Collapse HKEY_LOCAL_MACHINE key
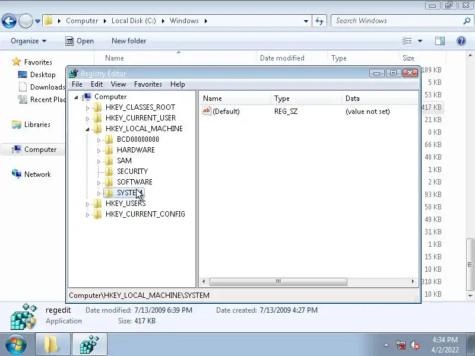This screenshot has width=475, height=356. (87, 129)
